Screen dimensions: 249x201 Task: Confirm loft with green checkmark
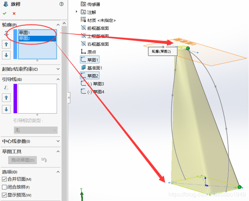(x=4, y=14)
